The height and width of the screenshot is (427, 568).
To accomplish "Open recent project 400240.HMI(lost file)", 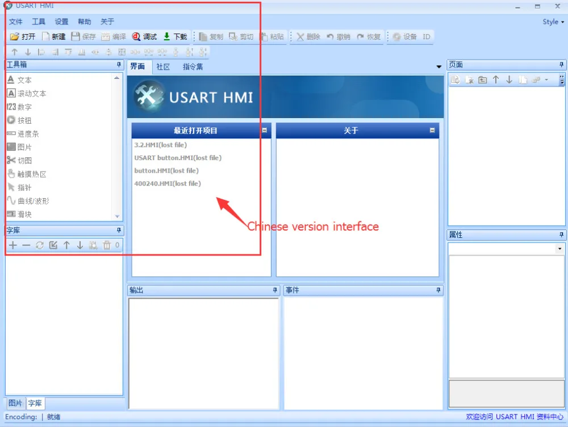I will click(168, 183).
